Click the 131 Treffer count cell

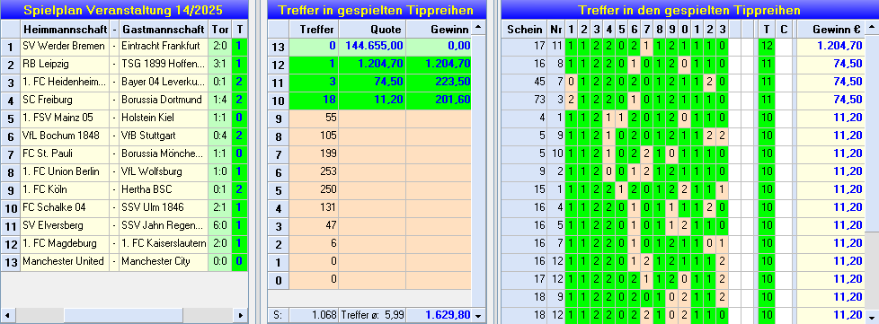(x=314, y=207)
